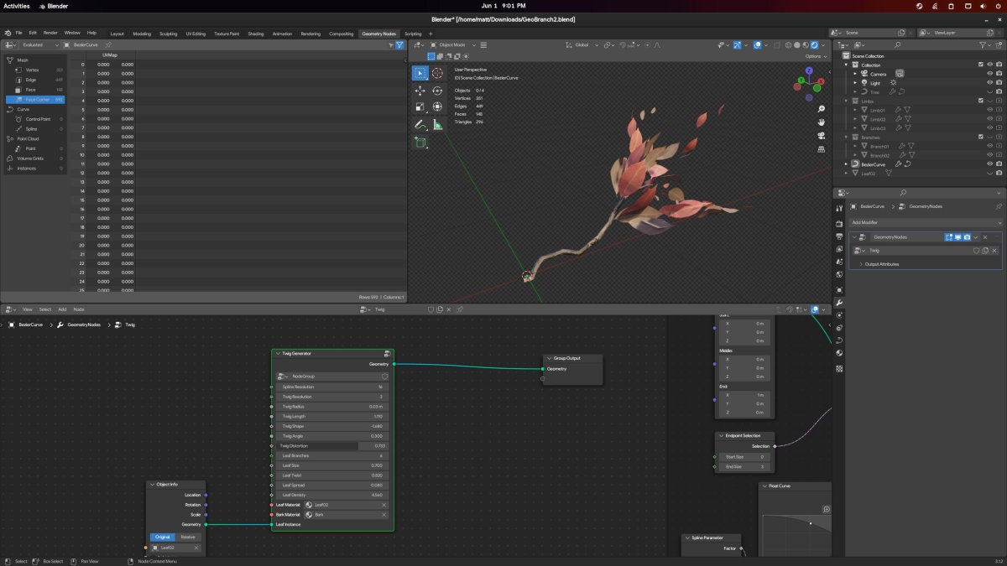Viewport: 1007px width, 566px height.
Task: Open the Evaluated mode dropdown in spreadsheet
Action: pyautogui.click(x=40, y=44)
